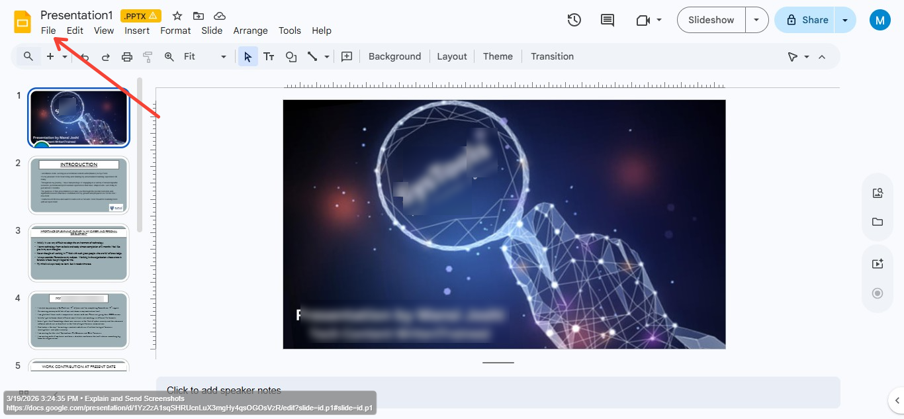The width and height of the screenshot is (904, 419).
Task: Open the Slide menu
Action: click(x=212, y=30)
